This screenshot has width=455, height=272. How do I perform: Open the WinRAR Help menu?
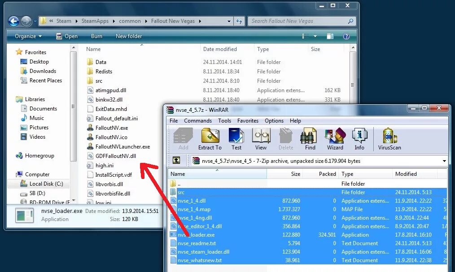coord(295,121)
